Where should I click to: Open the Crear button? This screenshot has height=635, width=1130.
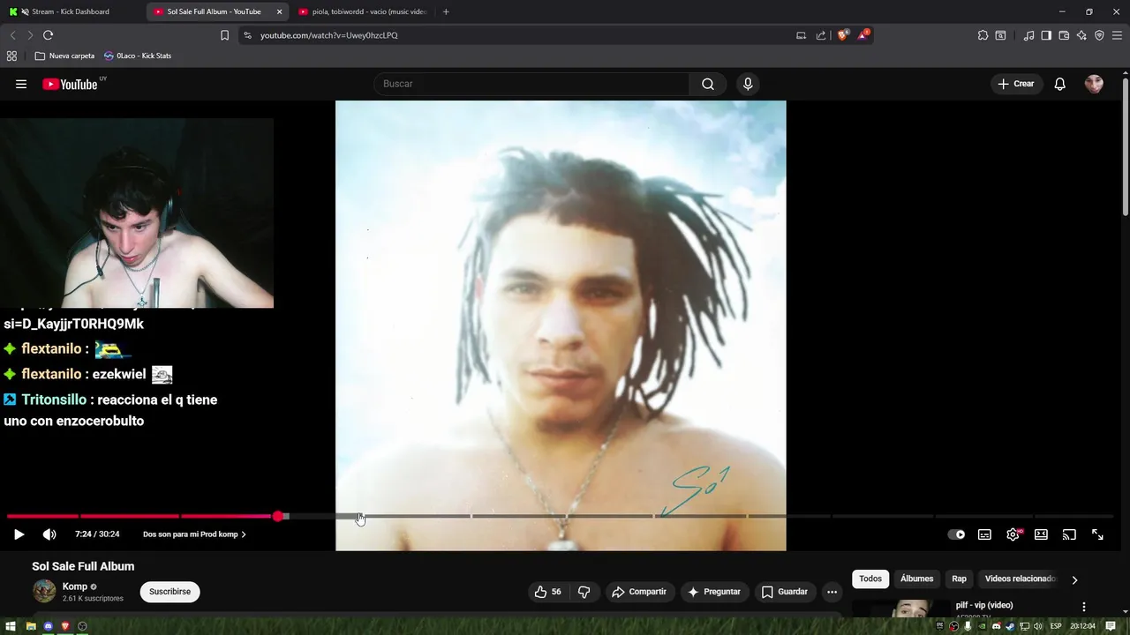1015,84
